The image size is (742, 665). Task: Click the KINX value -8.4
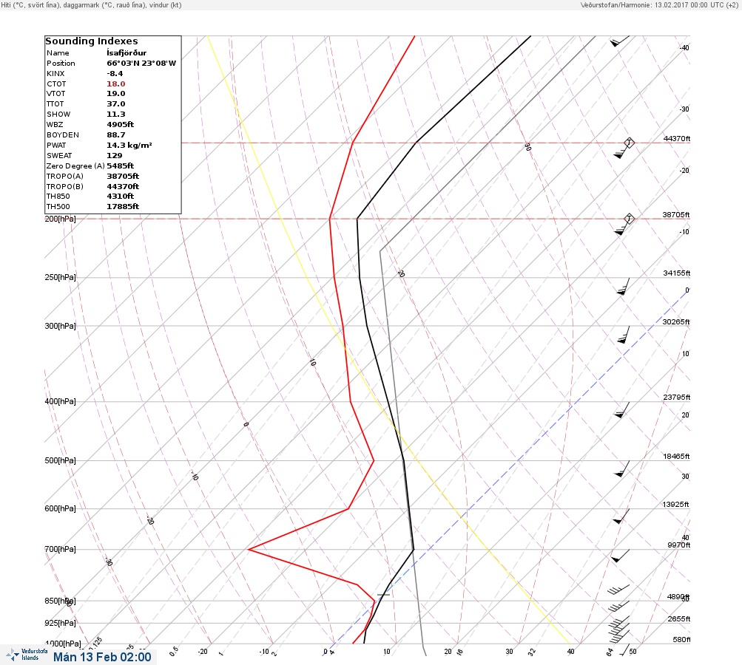coord(115,73)
